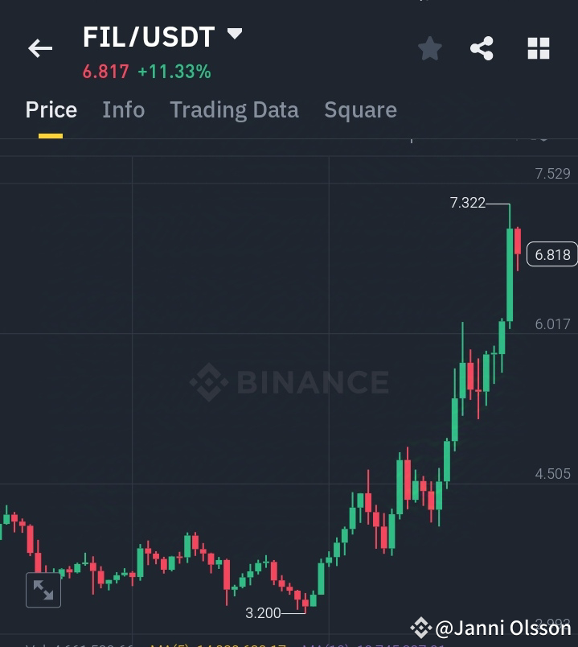Screen dimensions: 578x647
Task: Toggle the star to favorite FIL/USDT
Action: (429, 48)
